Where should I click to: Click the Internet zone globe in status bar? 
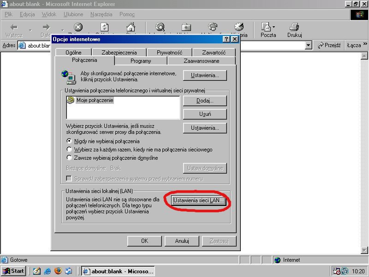coord(278,260)
